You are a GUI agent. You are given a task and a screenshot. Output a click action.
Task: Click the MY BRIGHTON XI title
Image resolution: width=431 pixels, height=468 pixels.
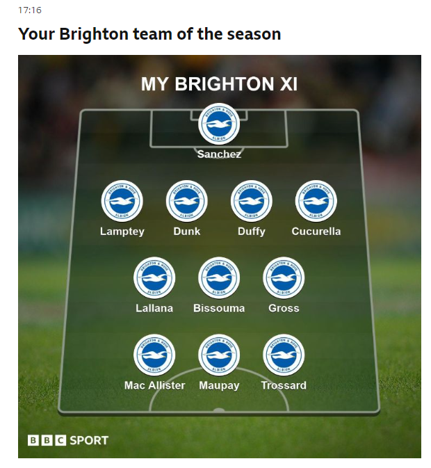pyautogui.click(x=219, y=84)
